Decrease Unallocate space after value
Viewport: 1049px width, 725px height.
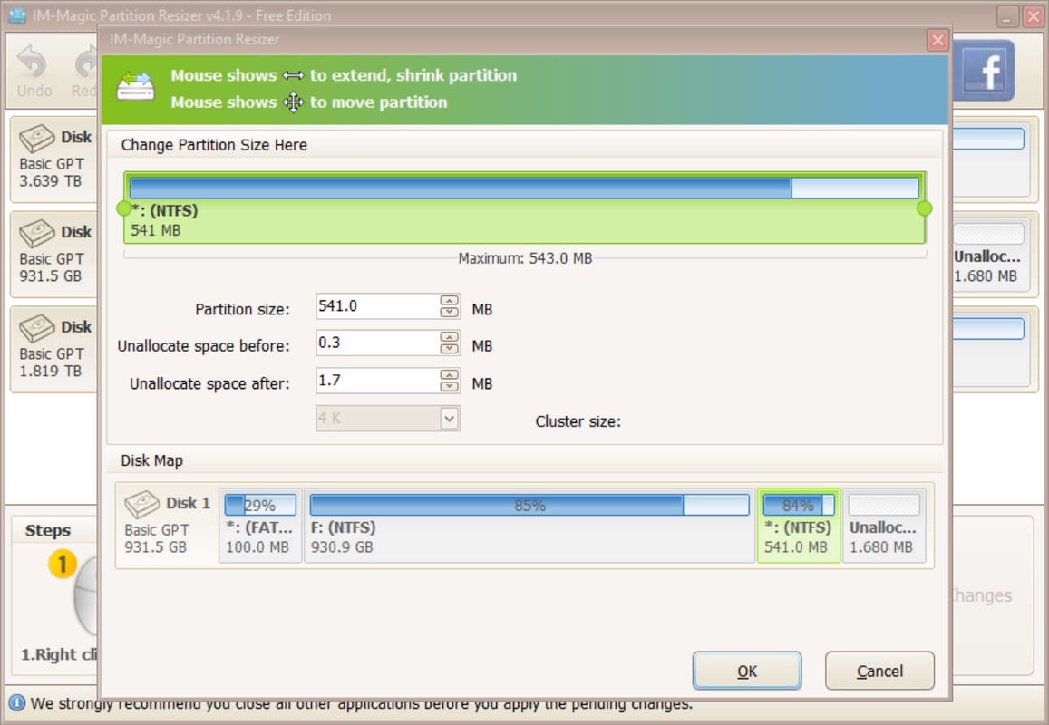450,387
